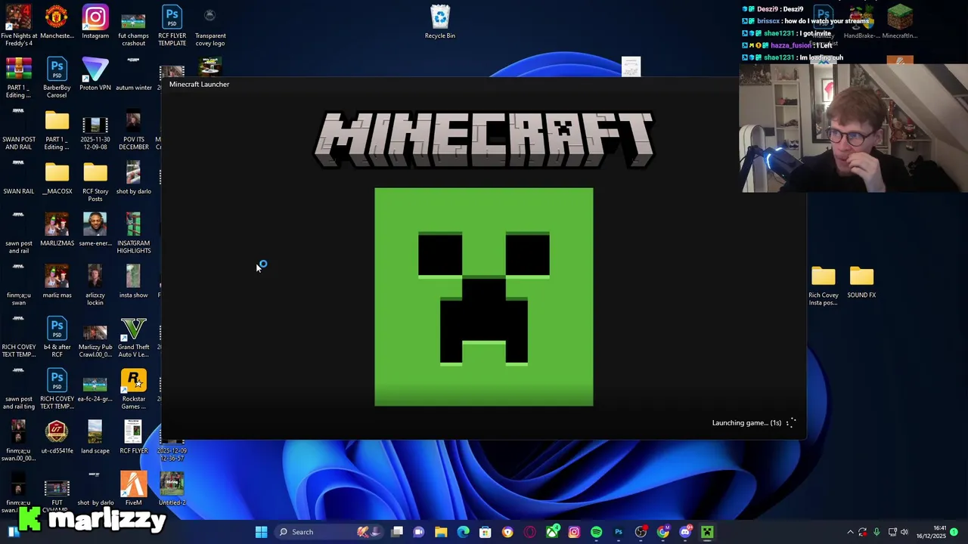Click the Minecraft Launcher window title
The height and width of the screenshot is (544, 968).
[x=199, y=84]
